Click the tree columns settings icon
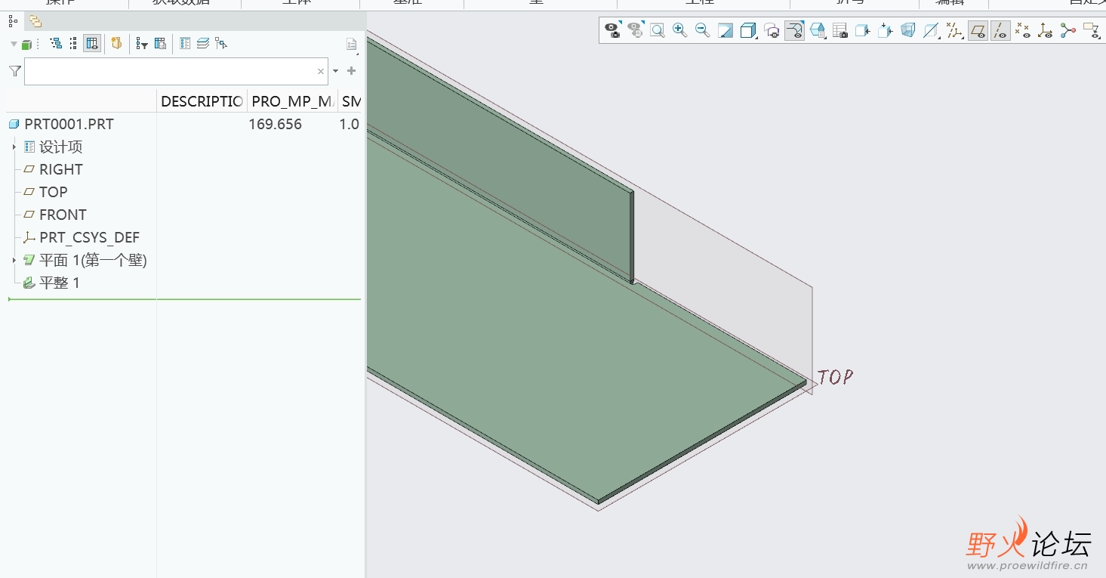 point(160,44)
